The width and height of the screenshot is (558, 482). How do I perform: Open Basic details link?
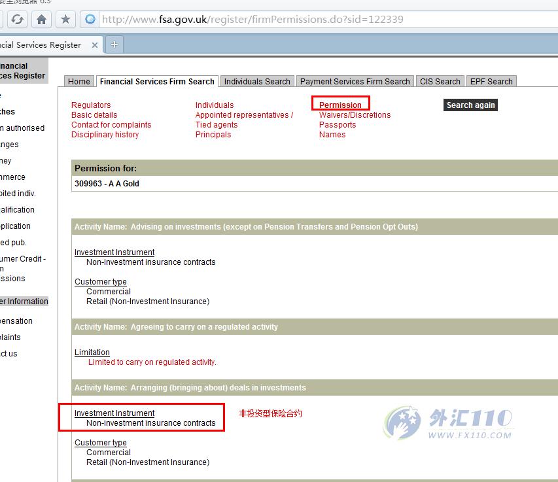click(x=94, y=115)
